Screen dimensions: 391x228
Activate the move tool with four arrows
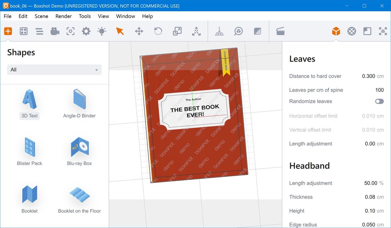tap(139, 31)
